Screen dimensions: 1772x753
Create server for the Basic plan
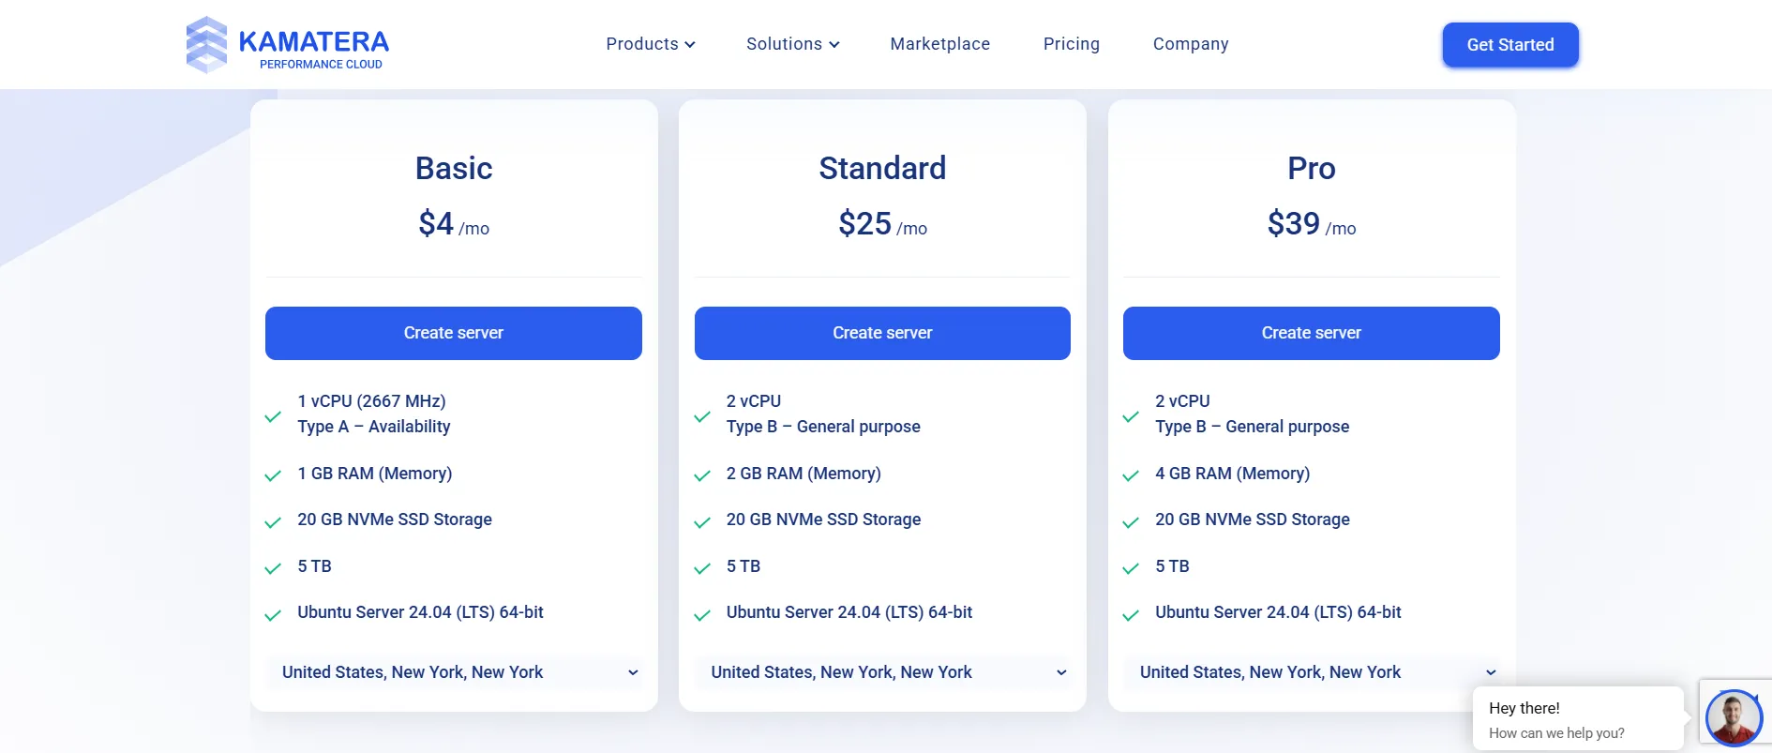(454, 333)
